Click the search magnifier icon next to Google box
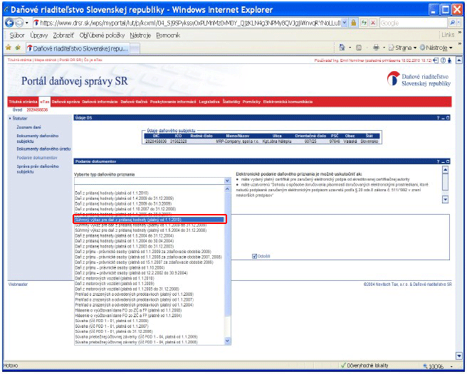467x374 pixels. [x=452, y=23]
